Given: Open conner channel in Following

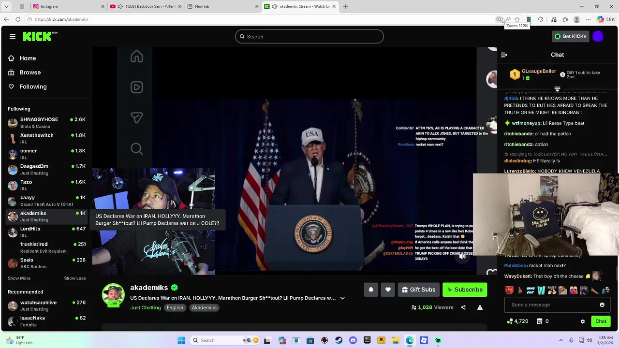Looking at the screenshot, I should [x=46, y=154].
